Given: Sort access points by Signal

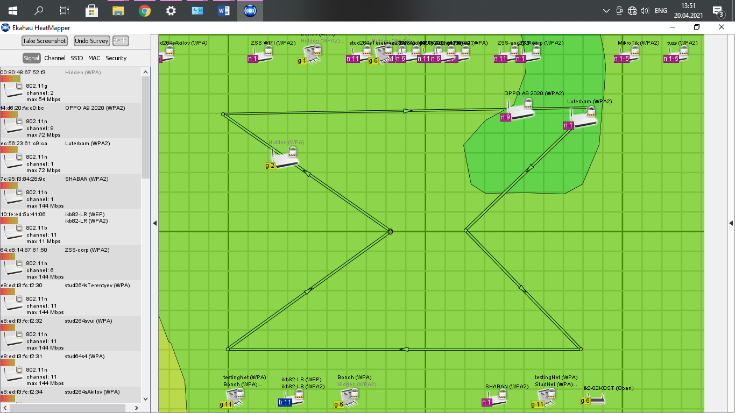Looking at the screenshot, I should pyautogui.click(x=31, y=58).
